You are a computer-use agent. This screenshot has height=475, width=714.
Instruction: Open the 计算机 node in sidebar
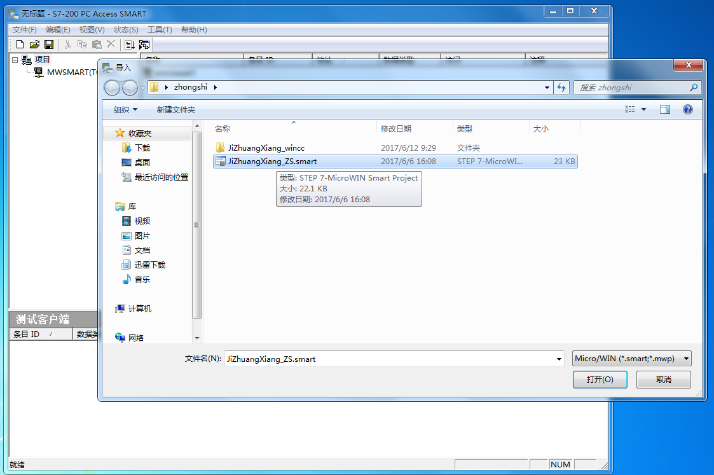[139, 308]
